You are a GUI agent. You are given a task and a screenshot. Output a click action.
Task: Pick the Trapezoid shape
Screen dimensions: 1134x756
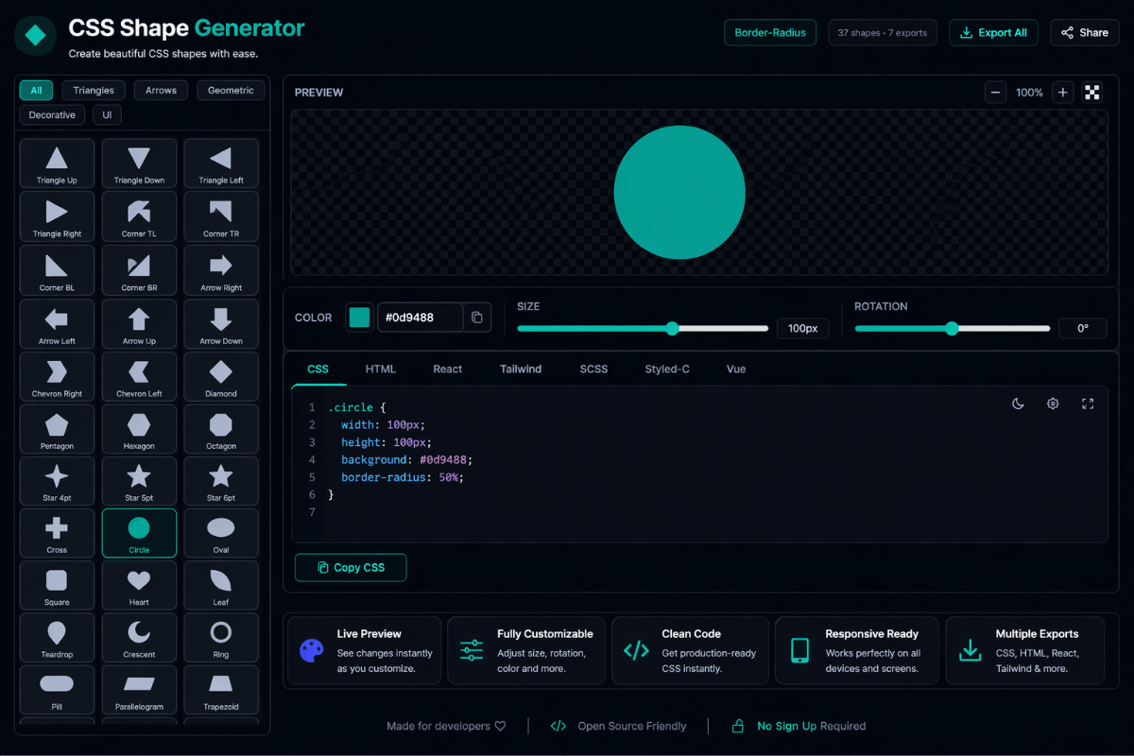(221, 690)
